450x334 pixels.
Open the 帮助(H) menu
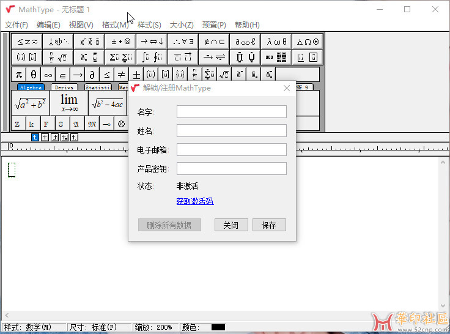point(247,25)
